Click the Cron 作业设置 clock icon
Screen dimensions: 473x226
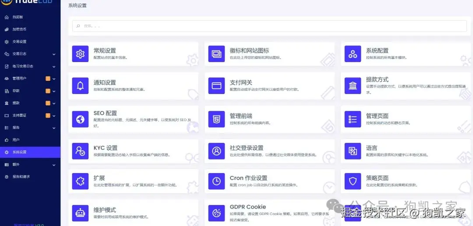pyautogui.click(x=217, y=181)
